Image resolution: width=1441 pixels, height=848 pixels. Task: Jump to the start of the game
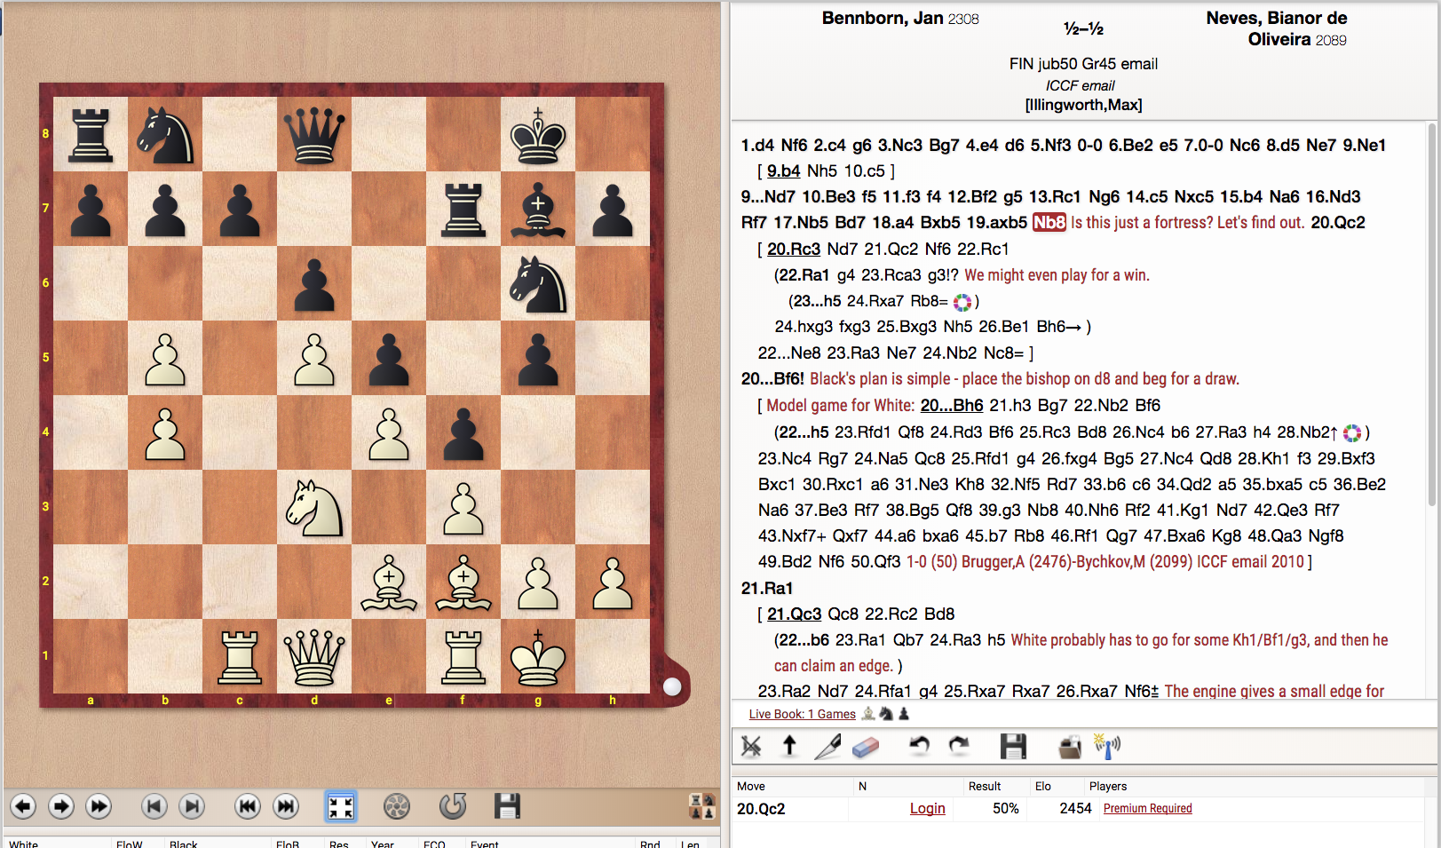[x=248, y=806]
